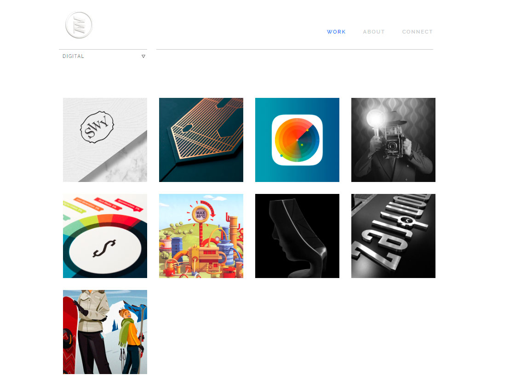Click the DIGITAL filter label
Screen dimensions: 521x392
click(73, 56)
